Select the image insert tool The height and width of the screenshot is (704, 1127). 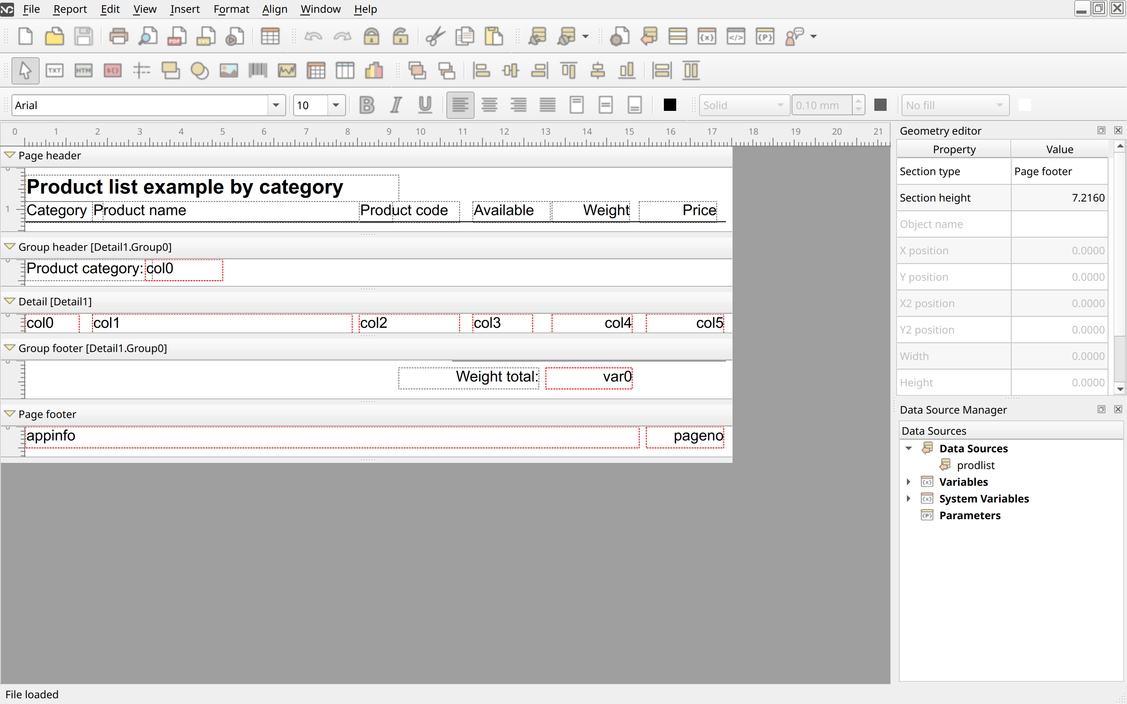click(228, 71)
